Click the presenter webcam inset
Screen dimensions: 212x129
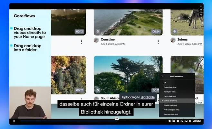30,103
